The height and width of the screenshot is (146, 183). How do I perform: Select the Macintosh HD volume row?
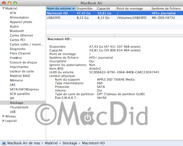pyautogui.click(x=115, y=13)
